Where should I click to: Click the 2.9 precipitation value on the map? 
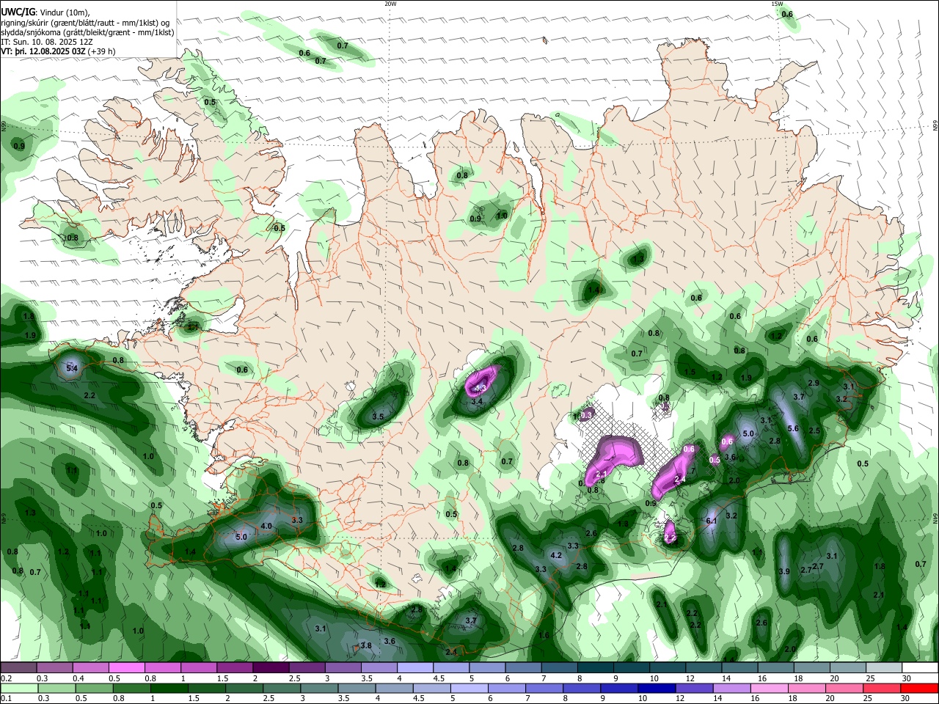(x=814, y=384)
